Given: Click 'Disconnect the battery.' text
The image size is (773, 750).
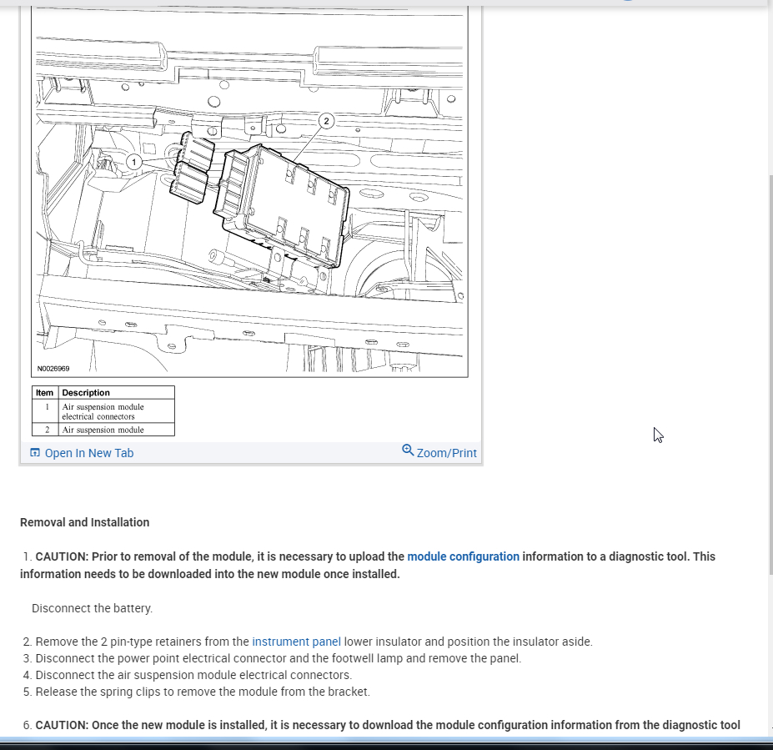Looking at the screenshot, I should (93, 608).
